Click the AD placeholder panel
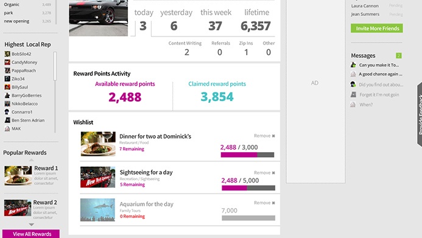The height and width of the screenshot is (238, 422). coord(315,91)
